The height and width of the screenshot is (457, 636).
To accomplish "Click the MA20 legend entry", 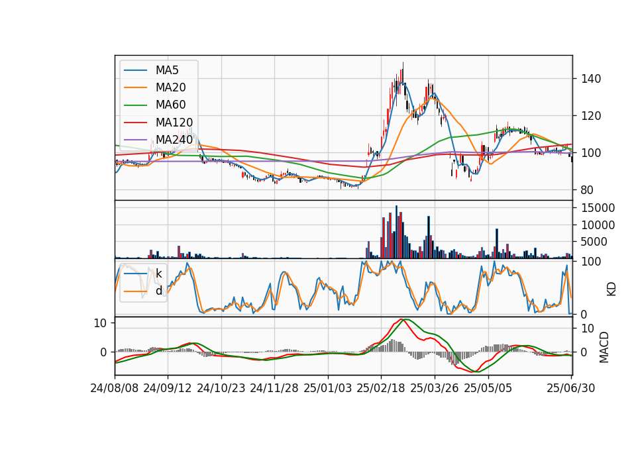I will 155,87.
